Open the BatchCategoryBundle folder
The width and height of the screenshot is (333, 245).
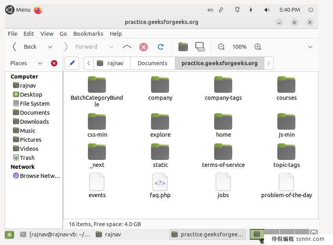pyautogui.click(x=97, y=92)
